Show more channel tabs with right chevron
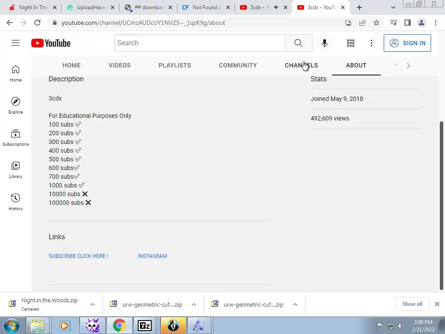 (408, 66)
